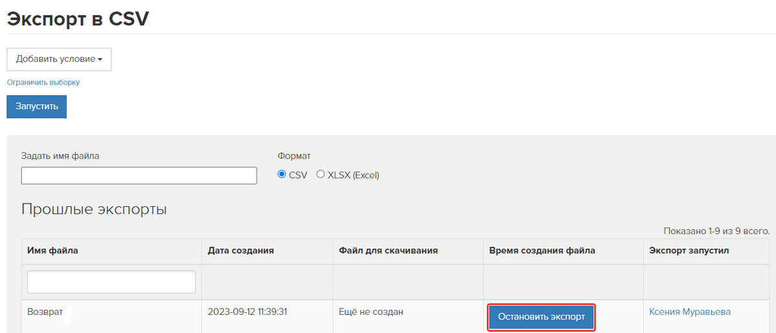Click the "Показано 1-9 из 9 всего" summary
This screenshot has width=776, height=333.
(717, 231)
